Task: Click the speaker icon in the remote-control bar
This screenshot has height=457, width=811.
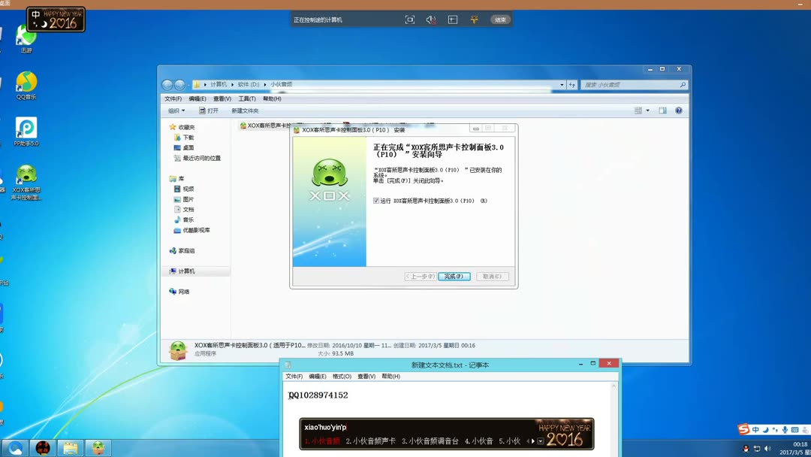Action: [431, 19]
